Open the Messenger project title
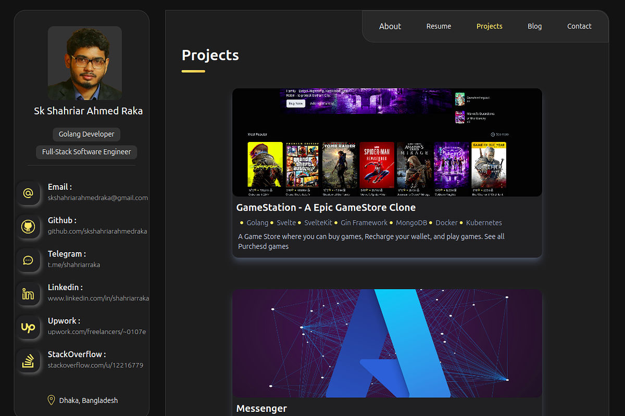 pos(261,409)
